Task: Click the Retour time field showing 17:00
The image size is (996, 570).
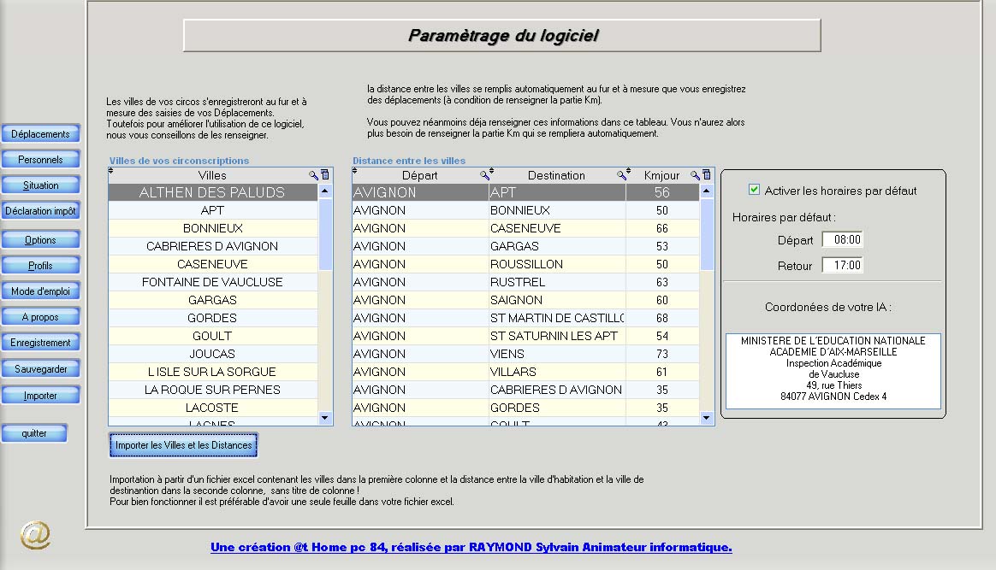Action: pos(842,266)
